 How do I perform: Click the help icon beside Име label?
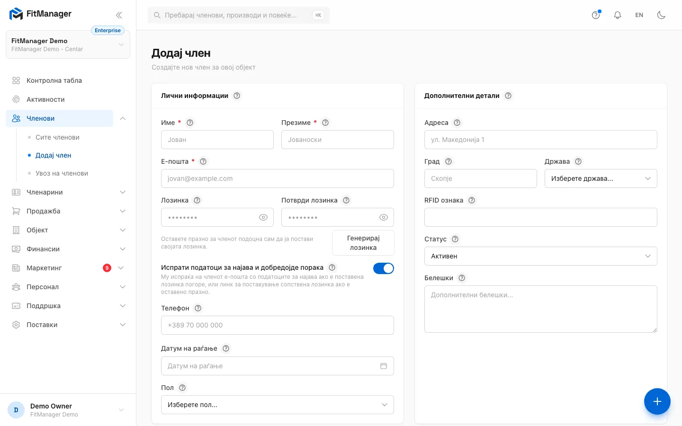190,123
